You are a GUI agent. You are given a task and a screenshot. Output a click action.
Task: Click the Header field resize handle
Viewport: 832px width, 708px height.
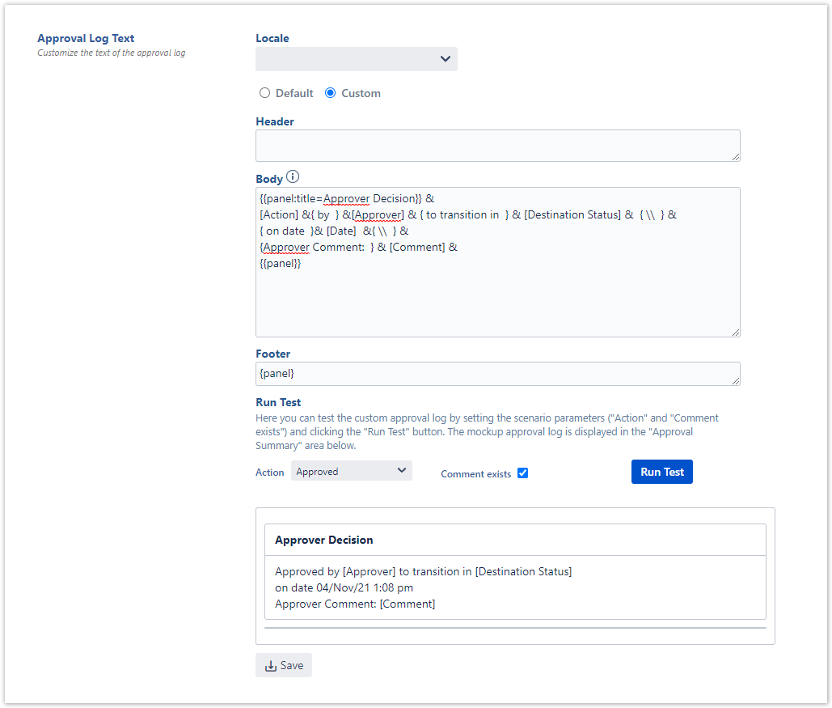pos(734,156)
